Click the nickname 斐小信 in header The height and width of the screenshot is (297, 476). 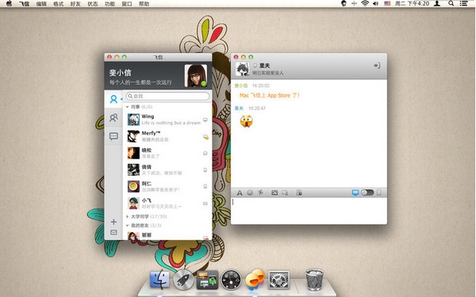click(121, 73)
